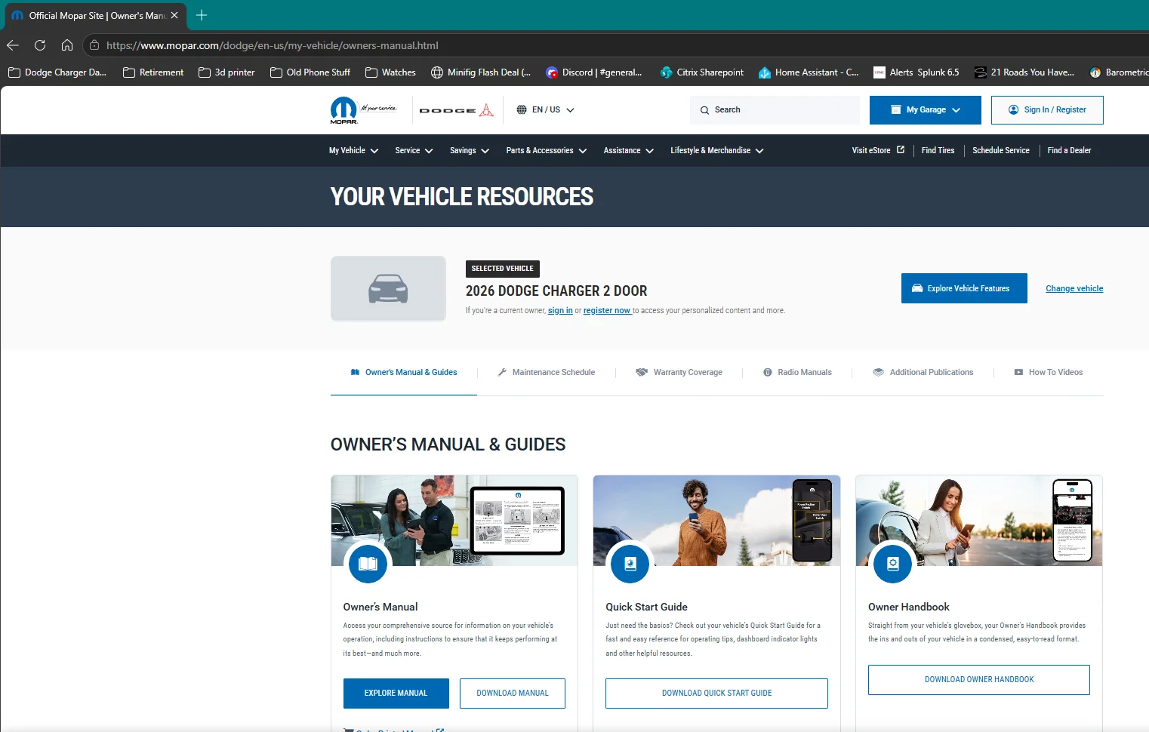Click the "sign in" link under vehicle name
1149x732 pixels.
tap(560, 310)
